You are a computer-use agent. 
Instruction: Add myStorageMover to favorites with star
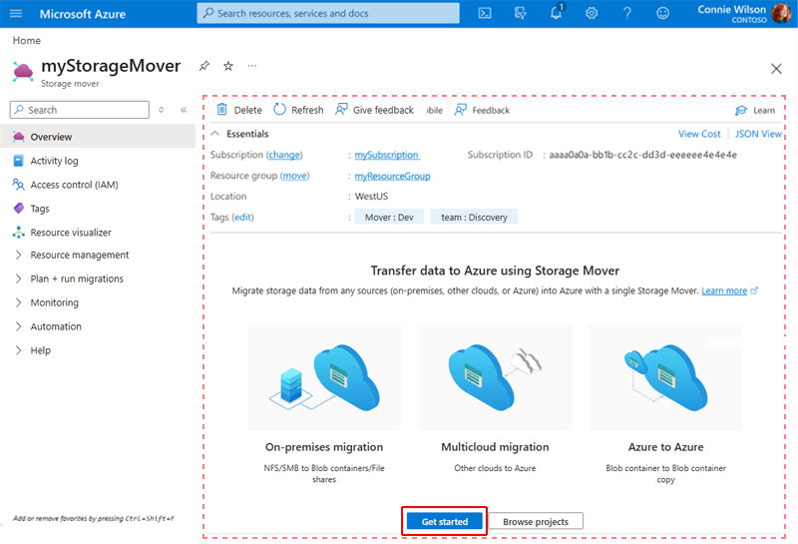click(228, 66)
